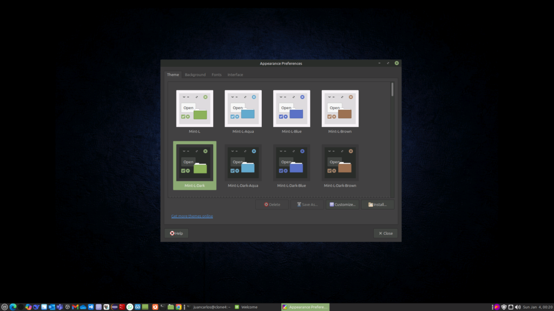Image resolution: width=554 pixels, height=311 pixels.
Task: Switch to the juancarlos@clone4 terminal window
Action: point(208,307)
